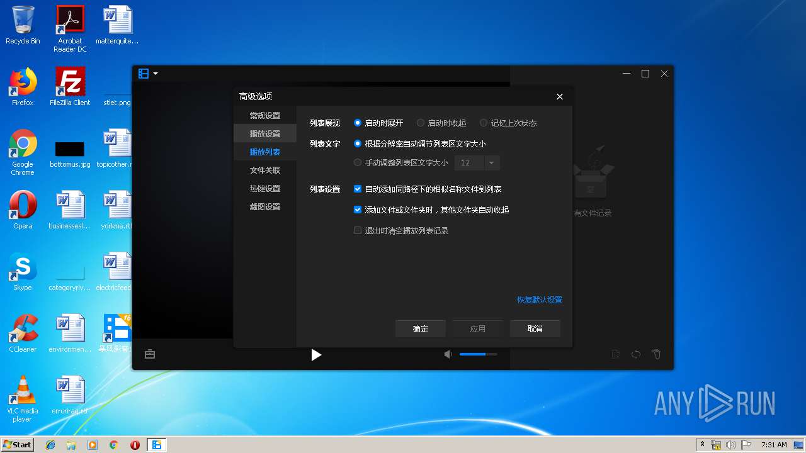Image resolution: width=806 pixels, height=453 pixels.
Task: Open the Chrome taskbar icon
Action: [x=113, y=445]
